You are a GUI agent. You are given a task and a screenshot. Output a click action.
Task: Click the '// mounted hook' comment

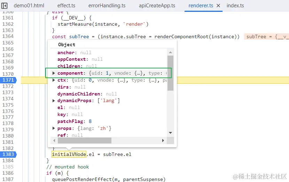[68, 167]
